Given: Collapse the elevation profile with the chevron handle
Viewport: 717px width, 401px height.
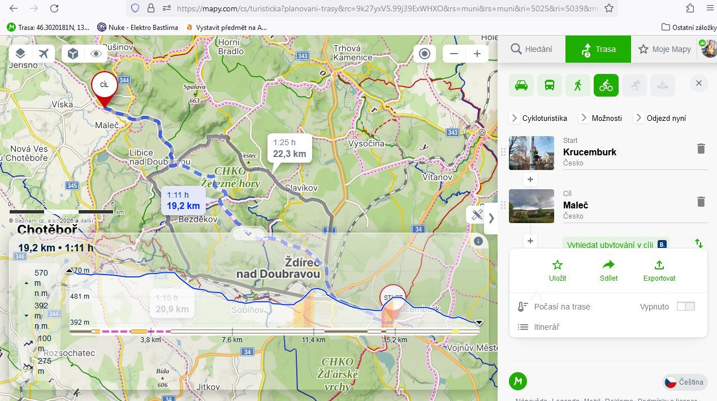Looking at the screenshot, I should [249, 233].
